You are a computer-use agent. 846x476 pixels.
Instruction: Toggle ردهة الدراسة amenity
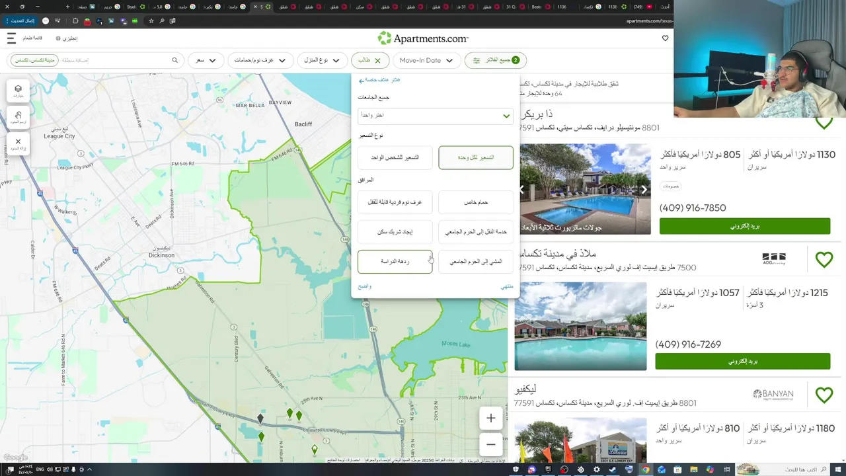click(x=395, y=262)
